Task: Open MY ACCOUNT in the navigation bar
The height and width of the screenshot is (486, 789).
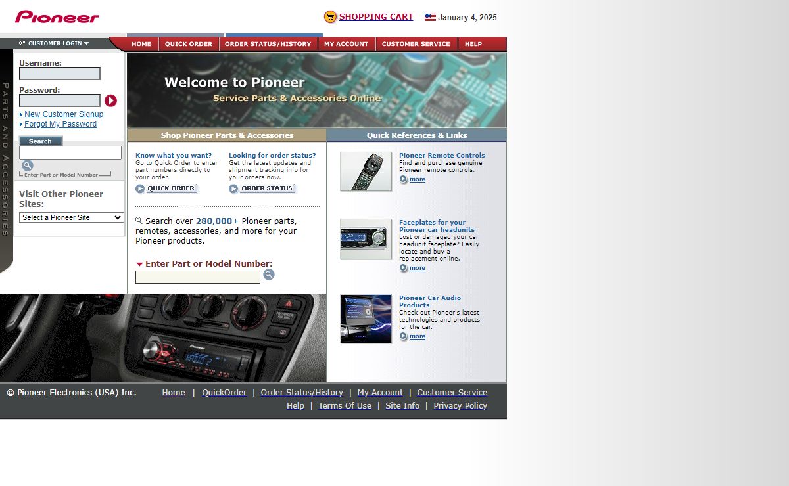Action: [x=347, y=44]
